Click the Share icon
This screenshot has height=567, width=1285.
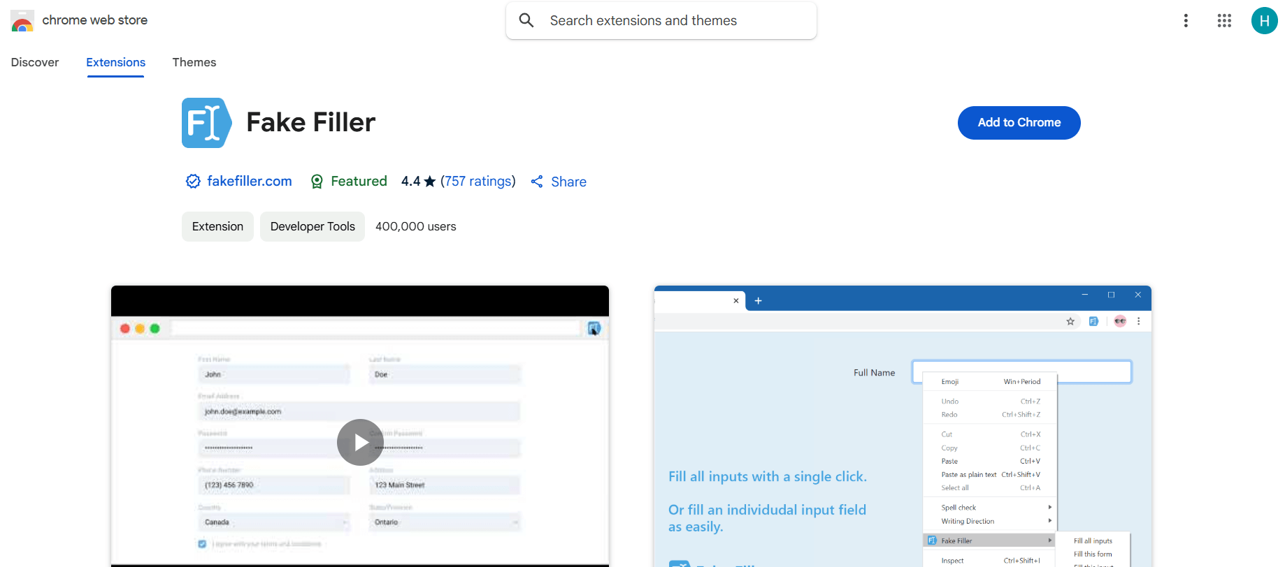coord(537,182)
